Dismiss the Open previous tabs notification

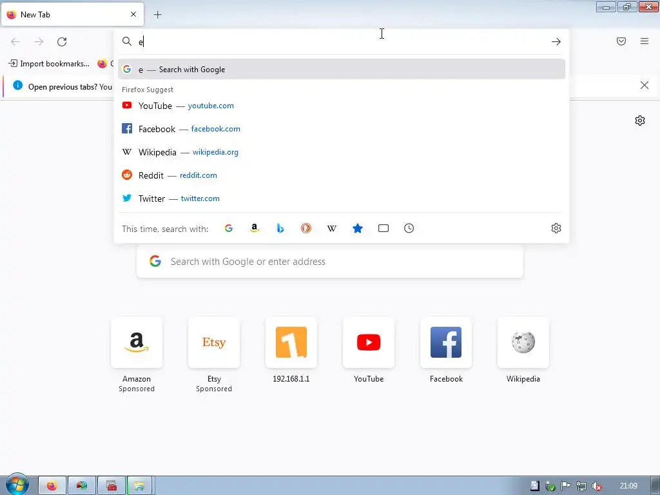click(645, 86)
